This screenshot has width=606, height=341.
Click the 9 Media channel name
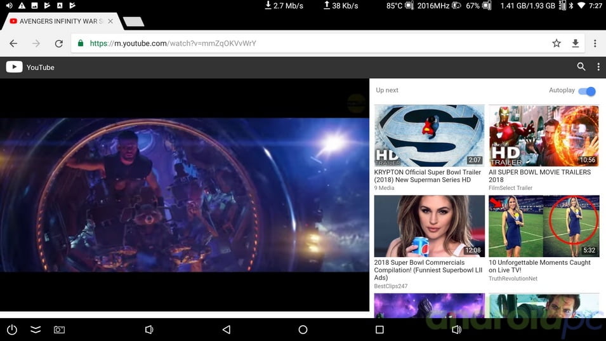[x=384, y=188]
